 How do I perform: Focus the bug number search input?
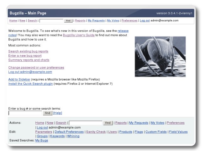click(25, 113)
